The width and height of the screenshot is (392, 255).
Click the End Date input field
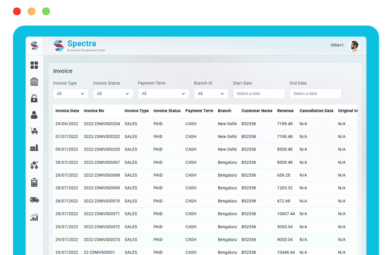tap(315, 94)
